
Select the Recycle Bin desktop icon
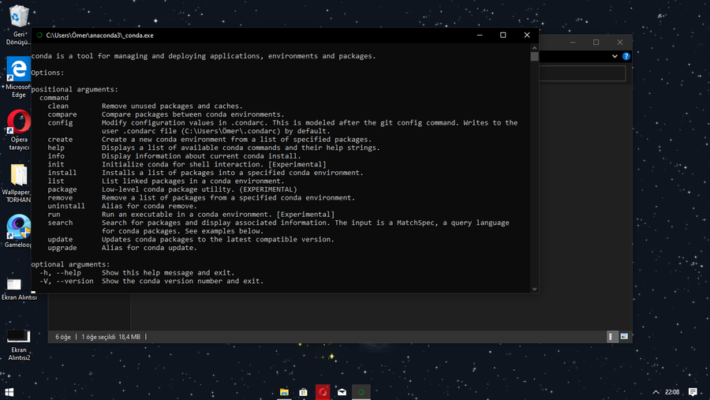(x=19, y=25)
